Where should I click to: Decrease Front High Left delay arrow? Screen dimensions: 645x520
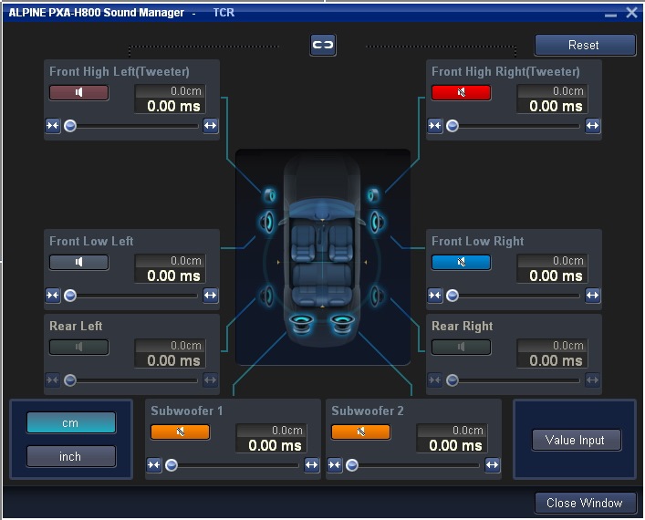click(53, 126)
